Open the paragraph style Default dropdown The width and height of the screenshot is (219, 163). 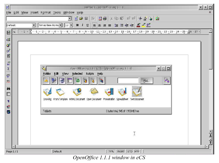click(34, 25)
